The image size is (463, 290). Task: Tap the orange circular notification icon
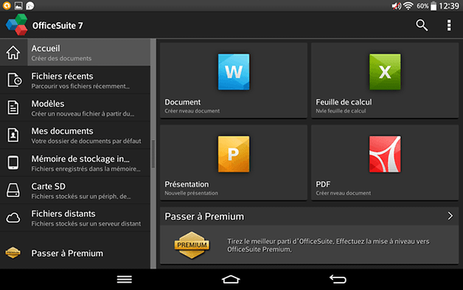(7, 6)
